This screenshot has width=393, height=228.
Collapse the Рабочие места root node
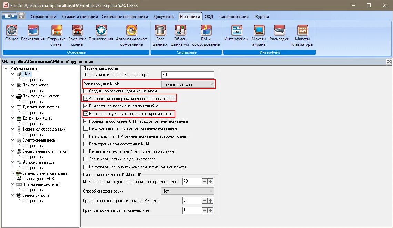click(x=6, y=68)
